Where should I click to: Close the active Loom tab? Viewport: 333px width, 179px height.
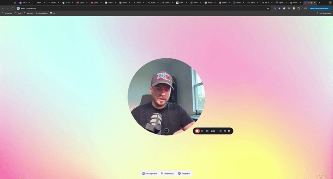[315, 3]
